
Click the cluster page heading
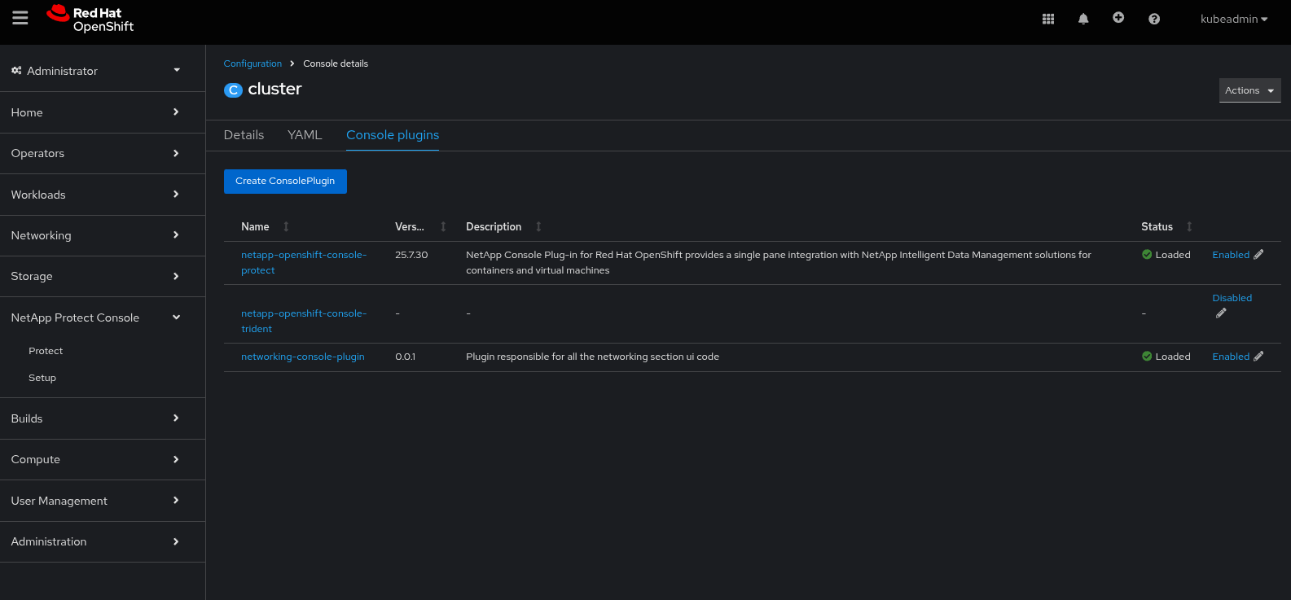pyautogui.click(x=274, y=89)
